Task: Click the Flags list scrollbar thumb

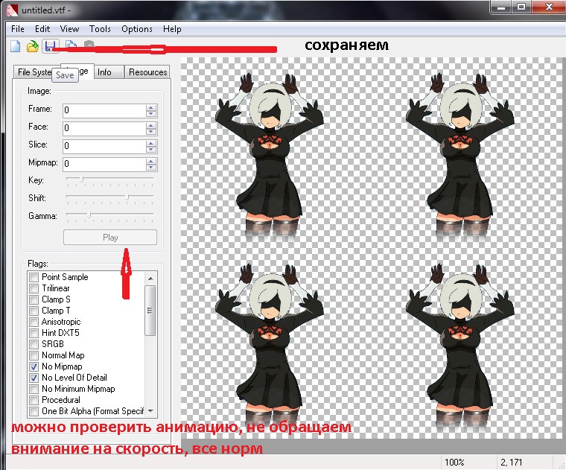Action: [x=150, y=311]
